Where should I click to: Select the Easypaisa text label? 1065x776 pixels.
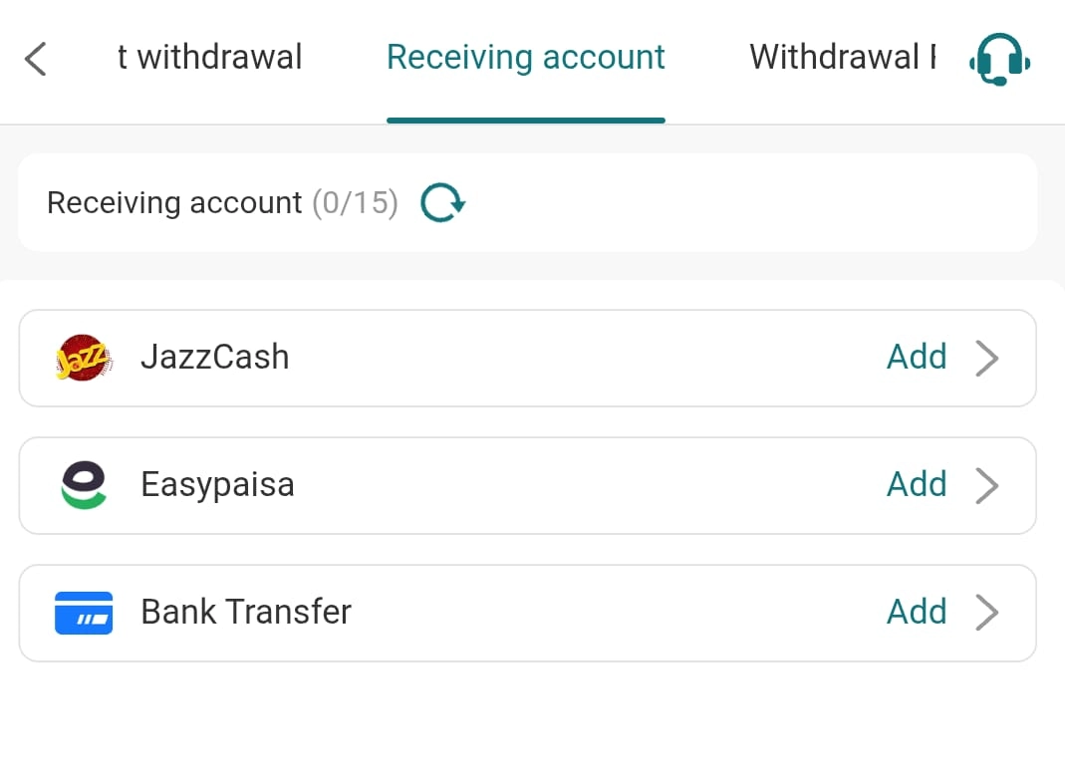point(217,485)
